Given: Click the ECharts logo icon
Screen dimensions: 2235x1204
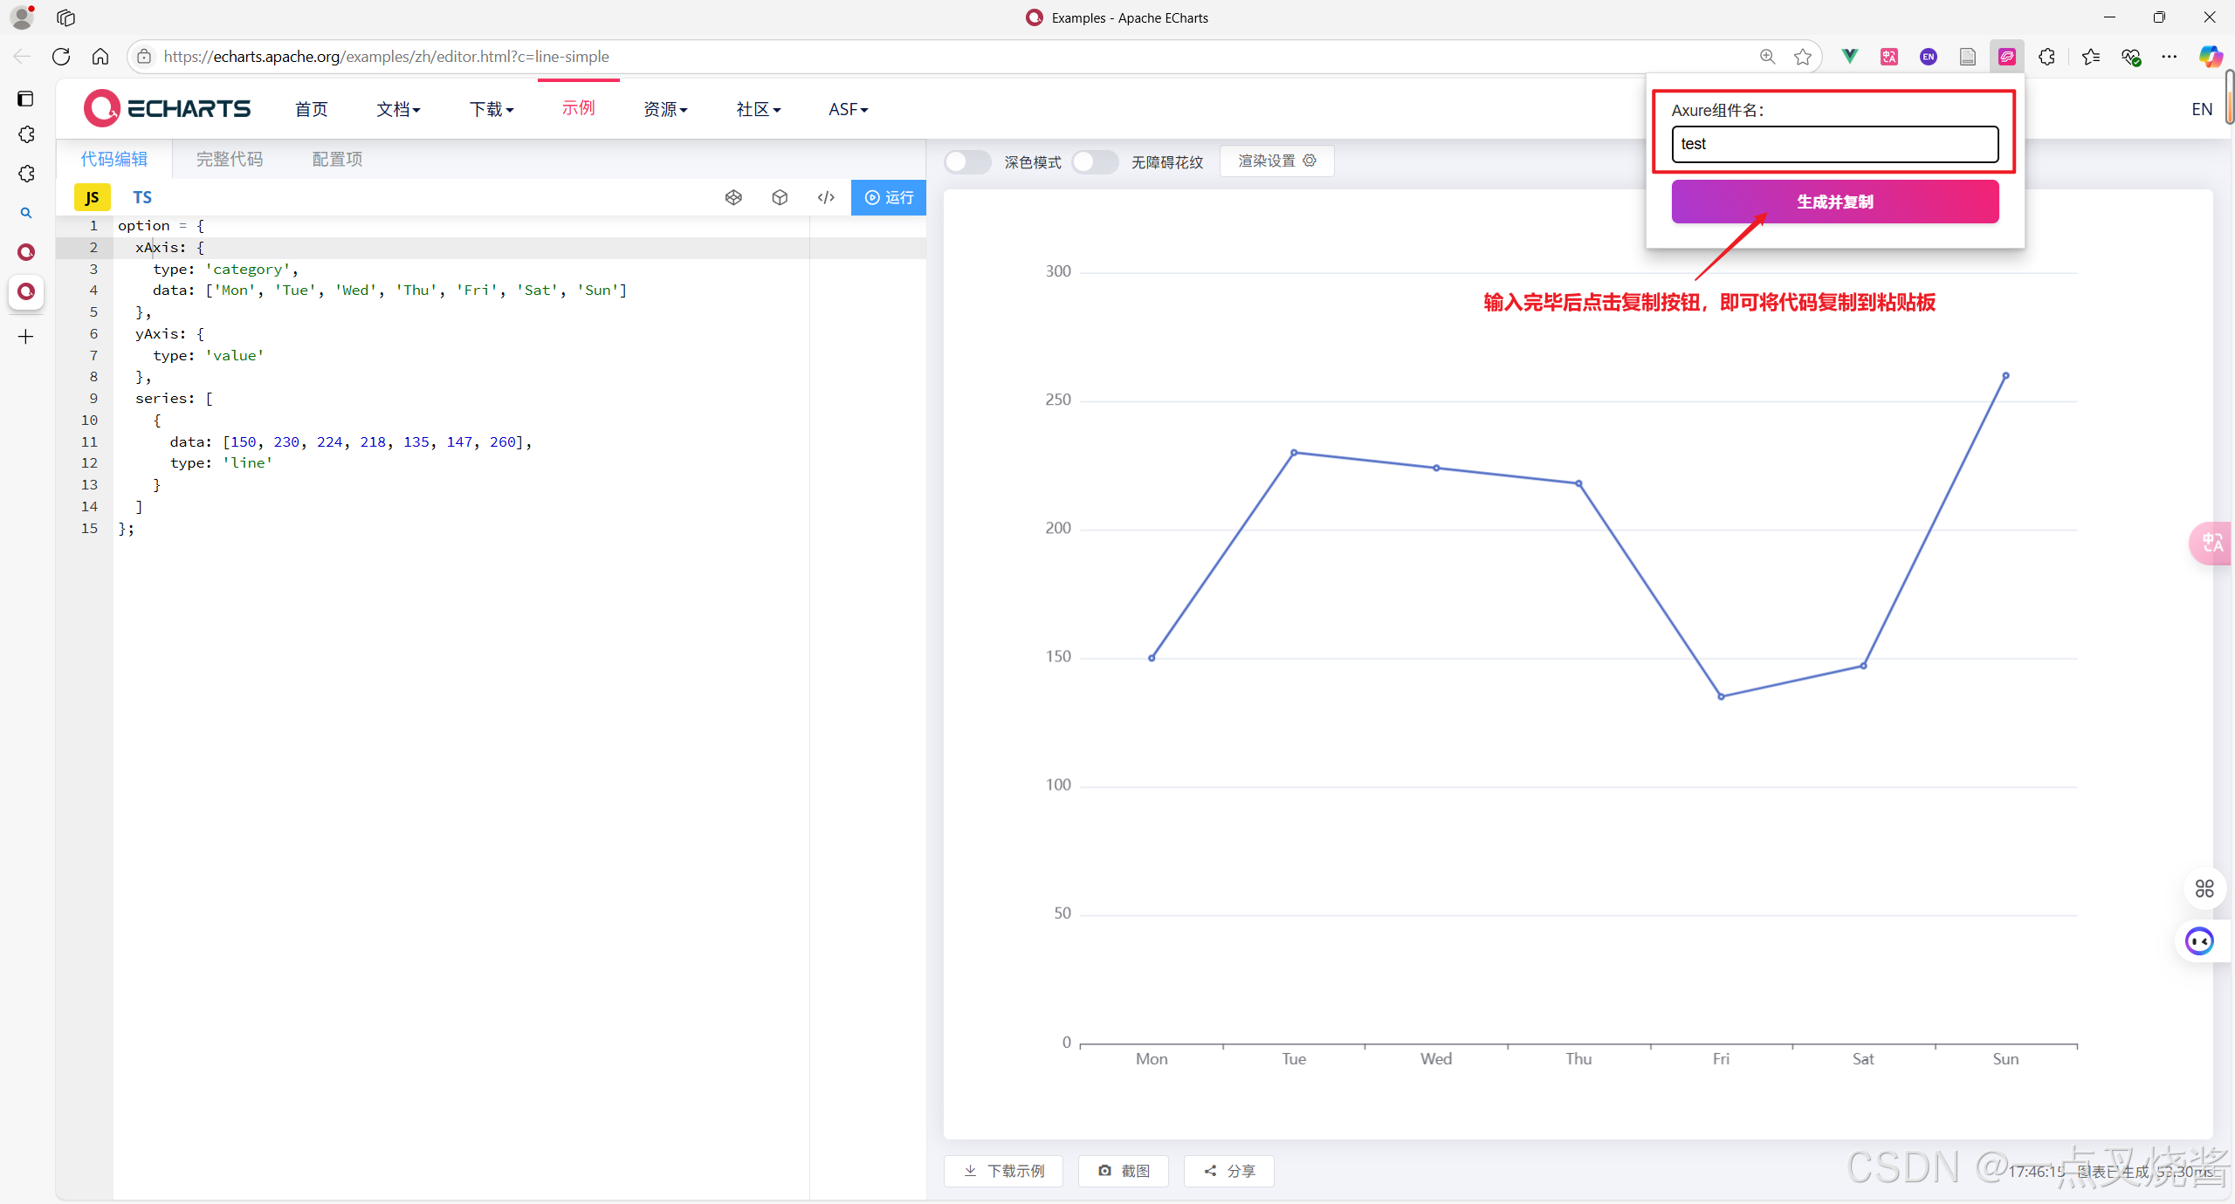Looking at the screenshot, I should pyautogui.click(x=102, y=107).
